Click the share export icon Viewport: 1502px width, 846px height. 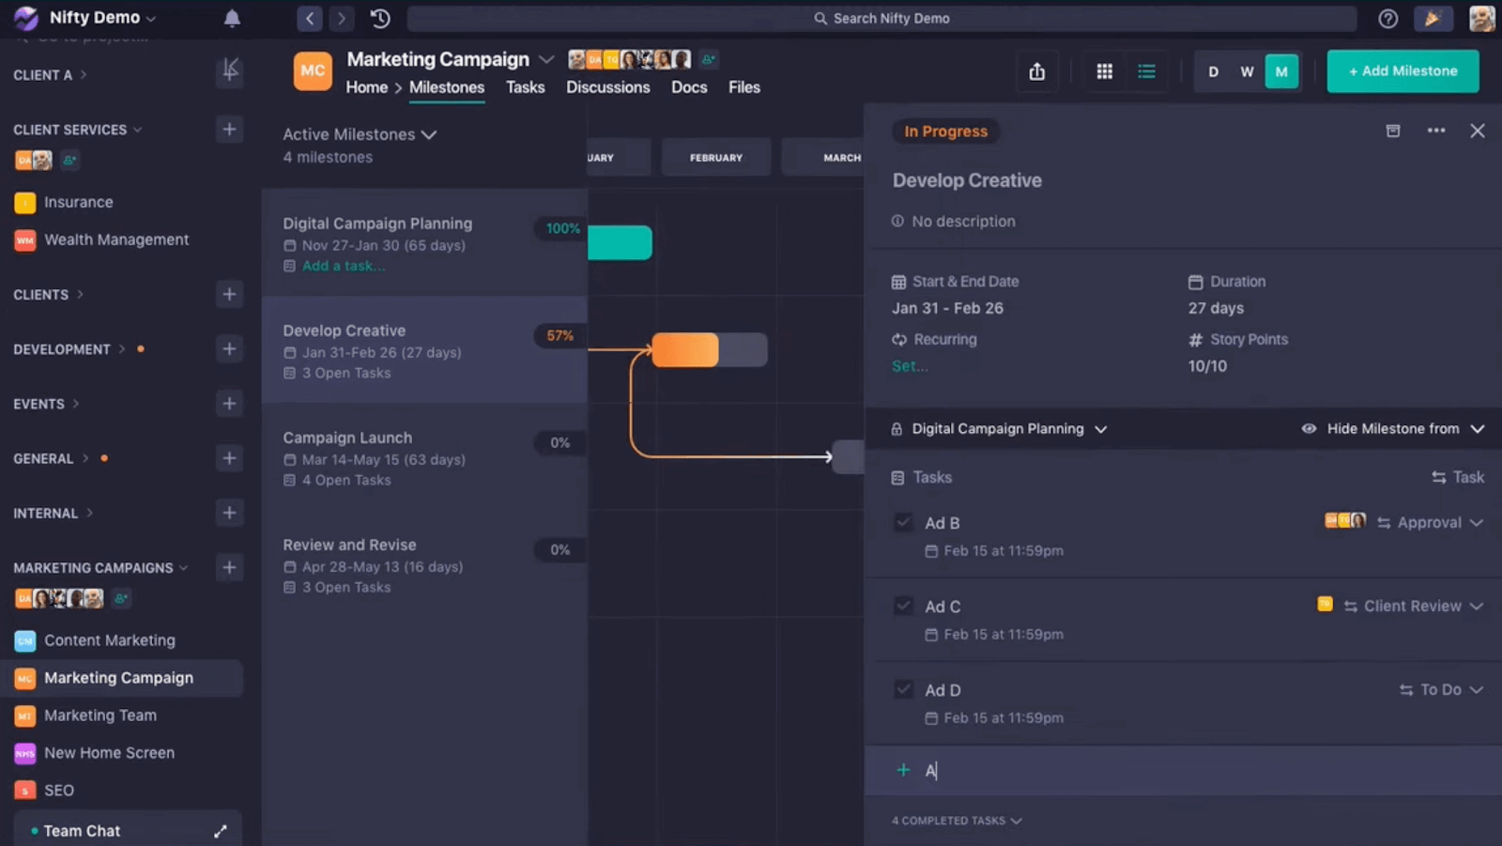[1036, 71]
